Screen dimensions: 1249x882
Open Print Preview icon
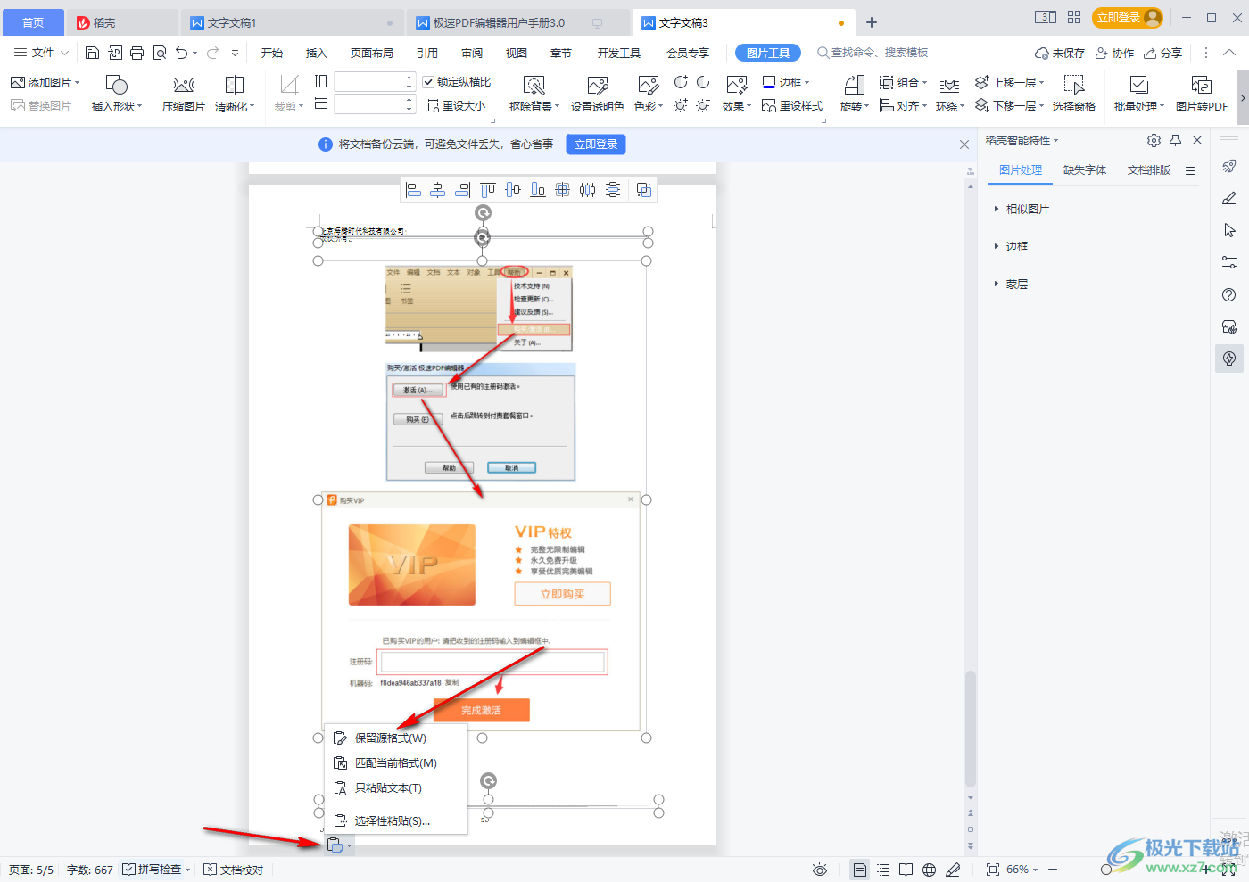160,53
